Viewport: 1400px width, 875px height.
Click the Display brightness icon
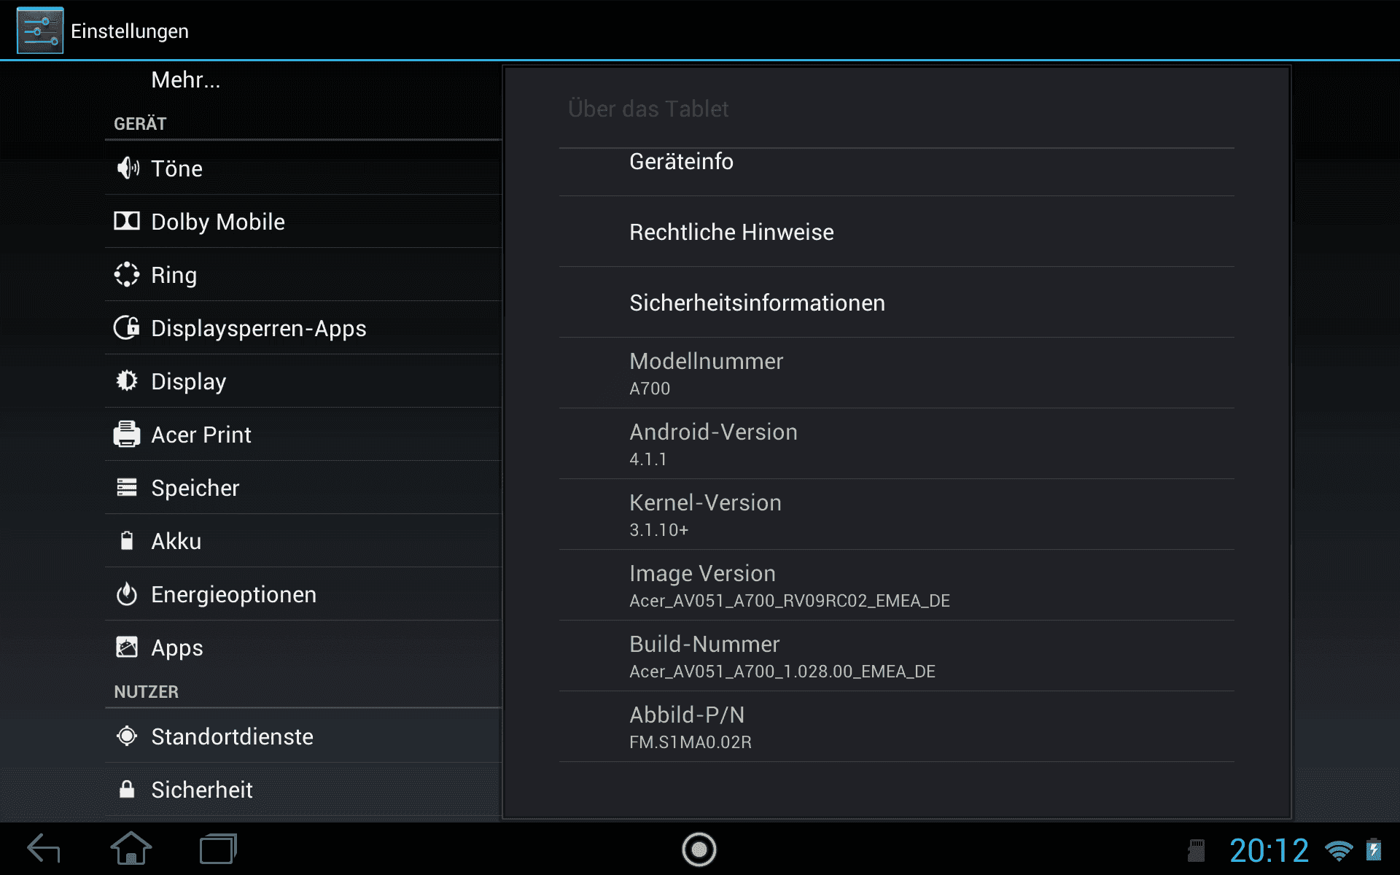[x=127, y=381]
